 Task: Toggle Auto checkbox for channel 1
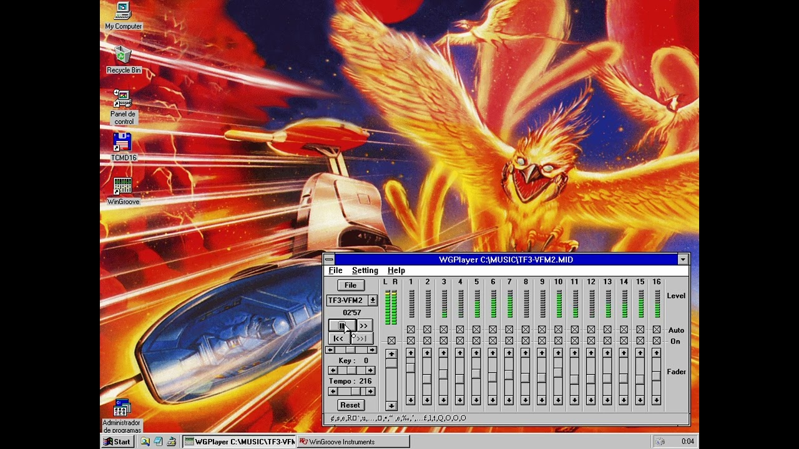[411, 329]
